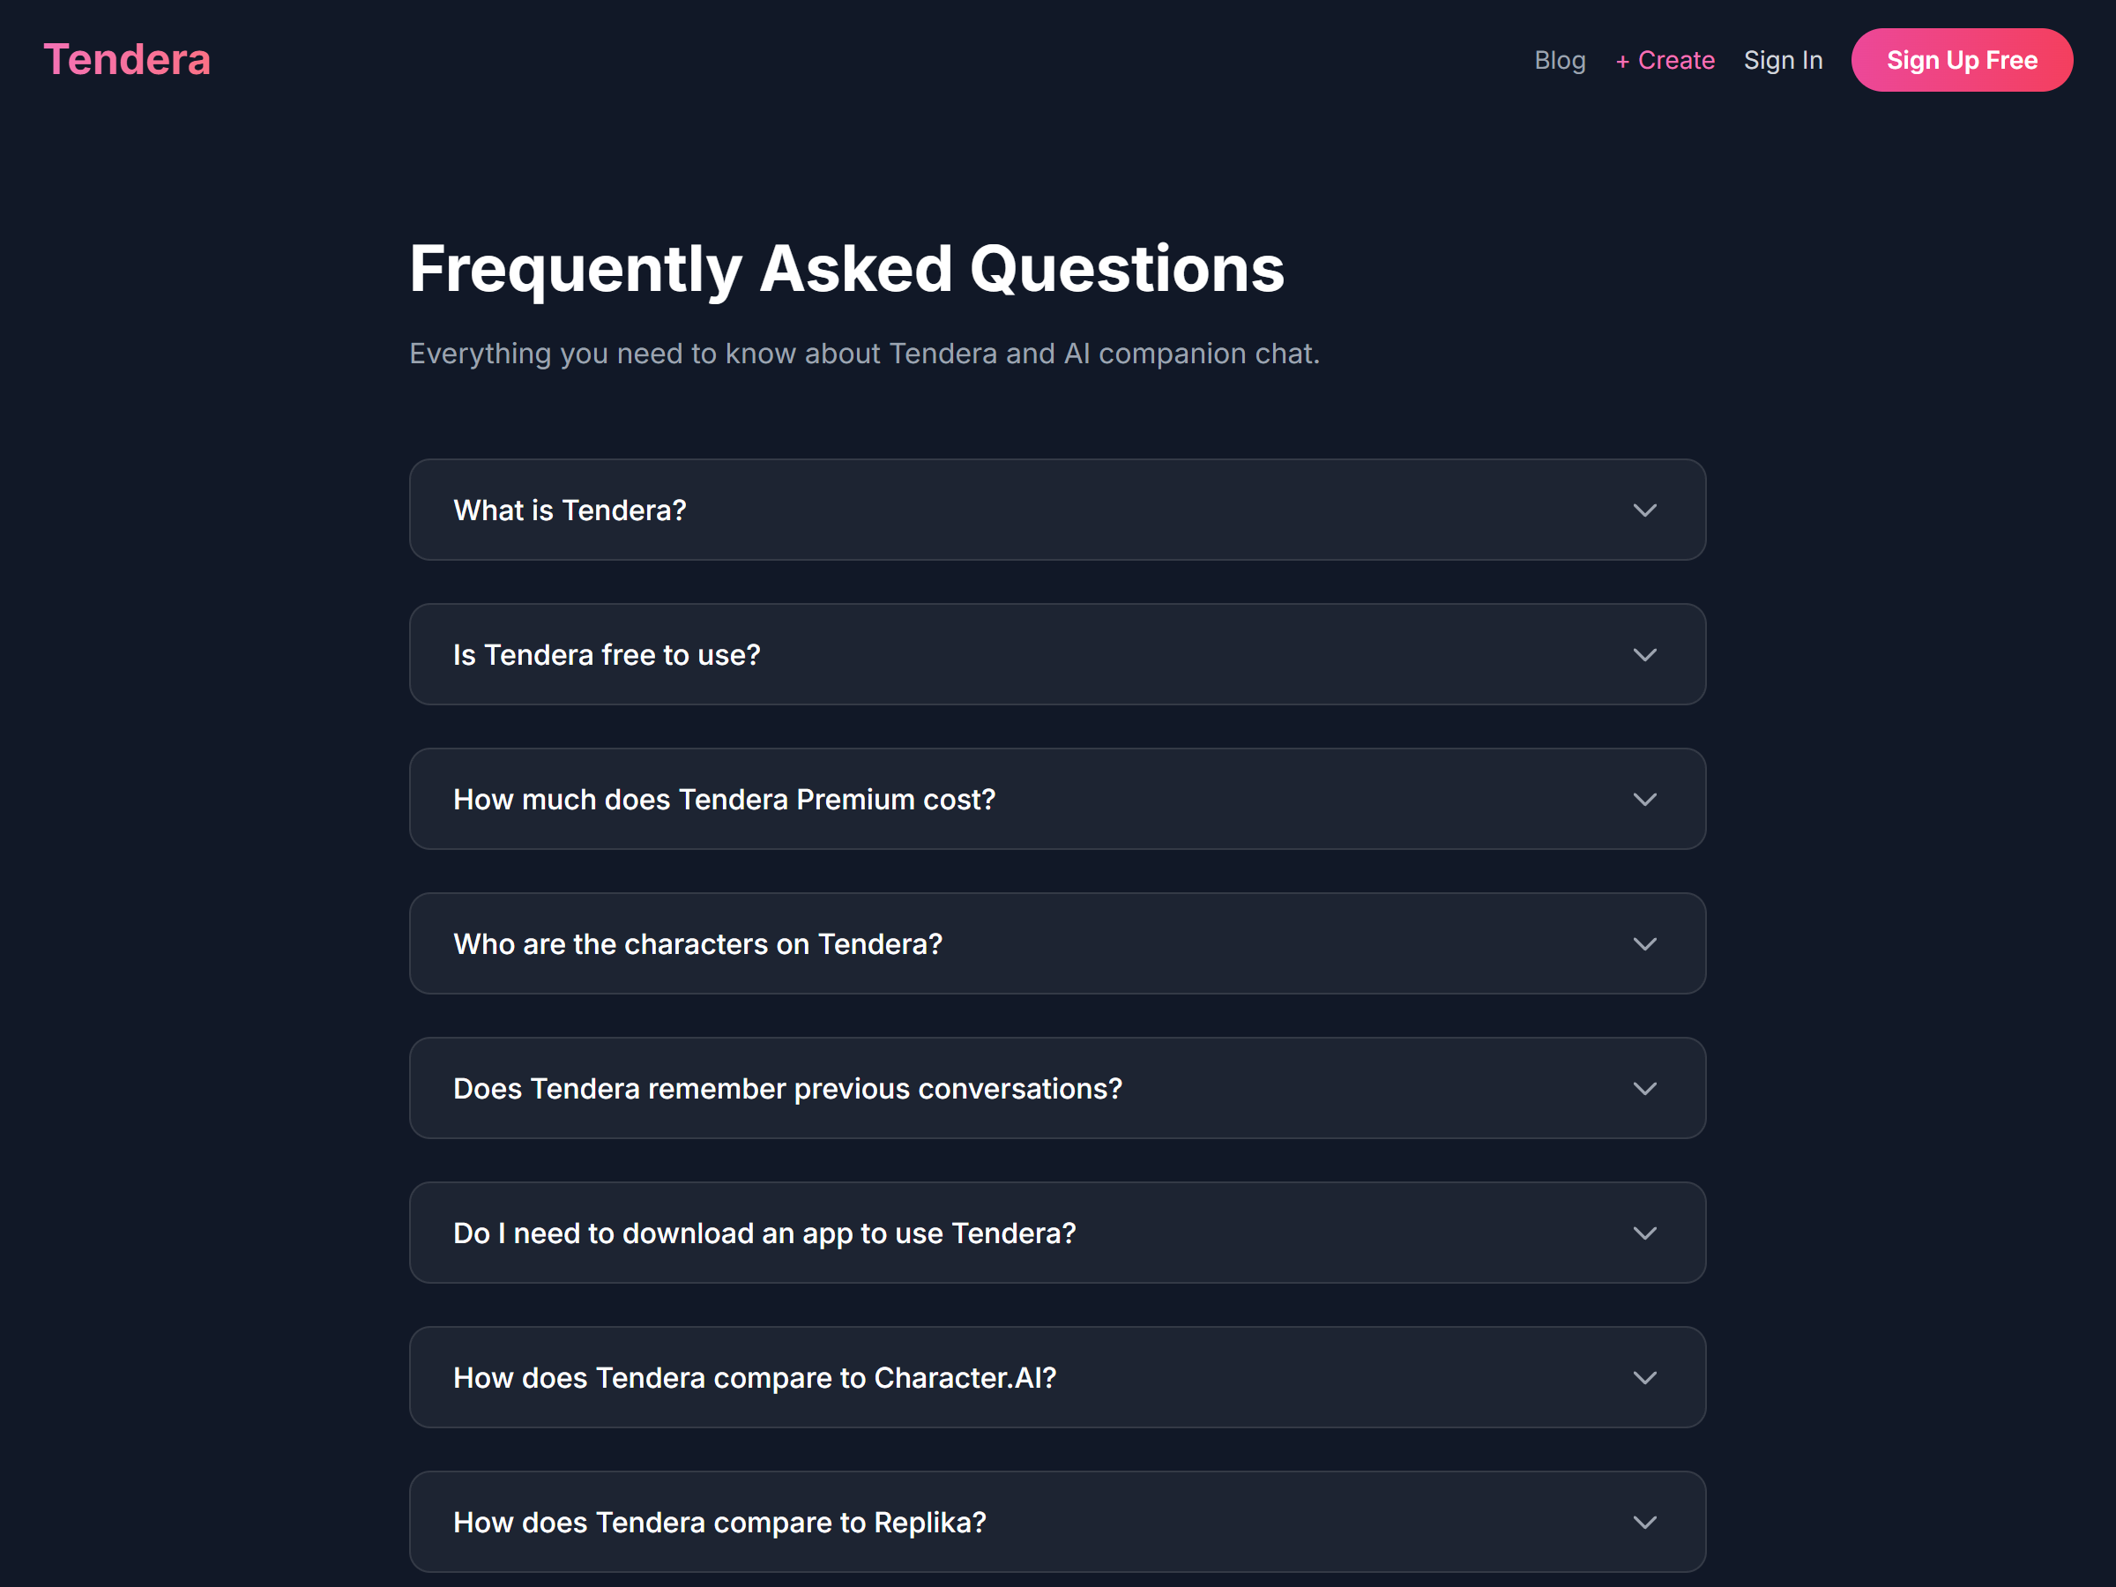Click the + Create link
Image resolution: width=2116 pixels, height=1587 pixels.
click(1665, 60)
